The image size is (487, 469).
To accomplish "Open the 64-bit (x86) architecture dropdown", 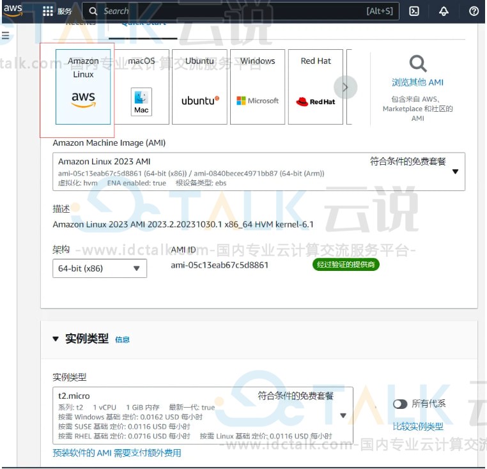I will tap(100, 268).
